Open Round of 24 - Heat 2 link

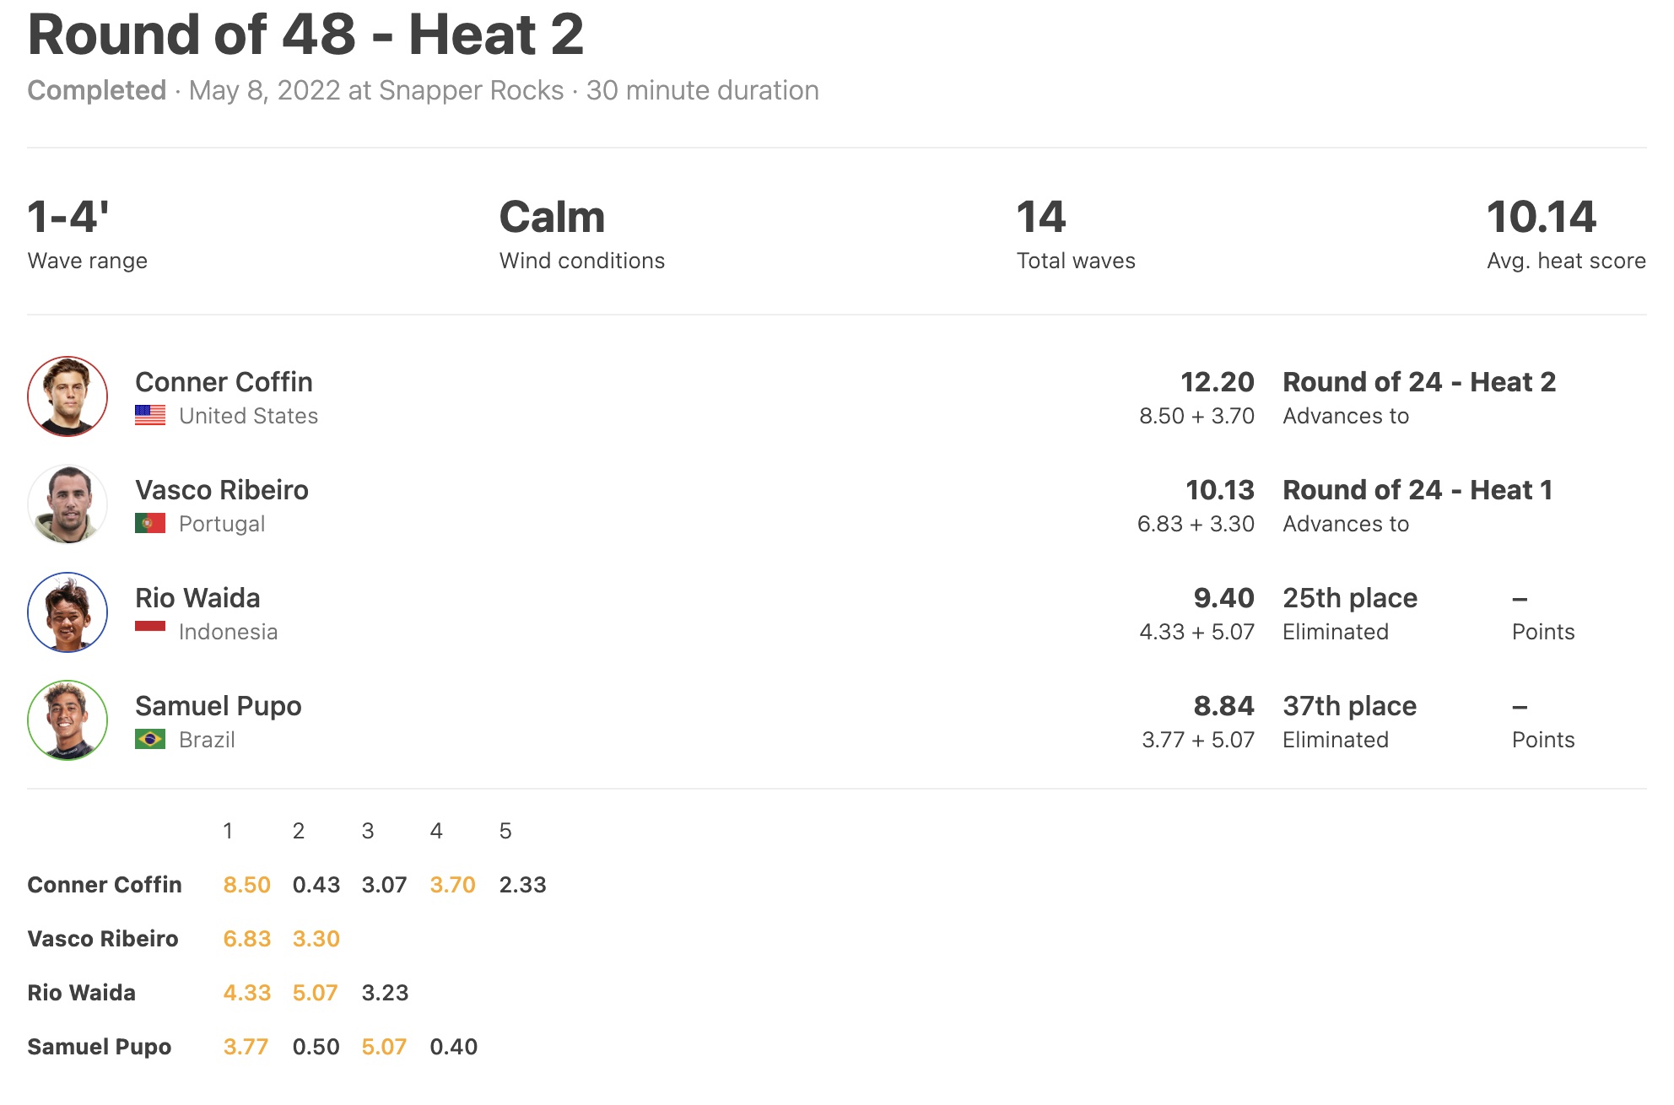pyautogui.click(x=1419, y=382)
